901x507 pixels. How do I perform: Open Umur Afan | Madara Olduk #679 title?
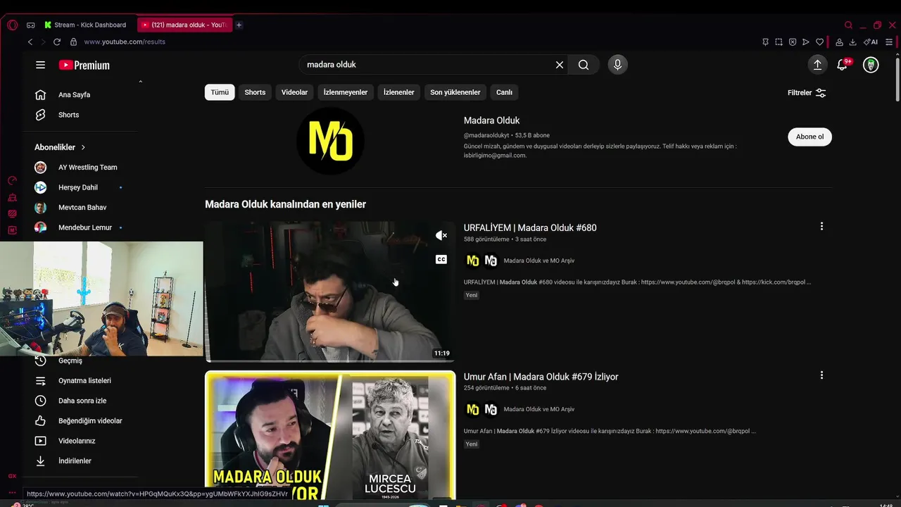click(x=541, y=377)
